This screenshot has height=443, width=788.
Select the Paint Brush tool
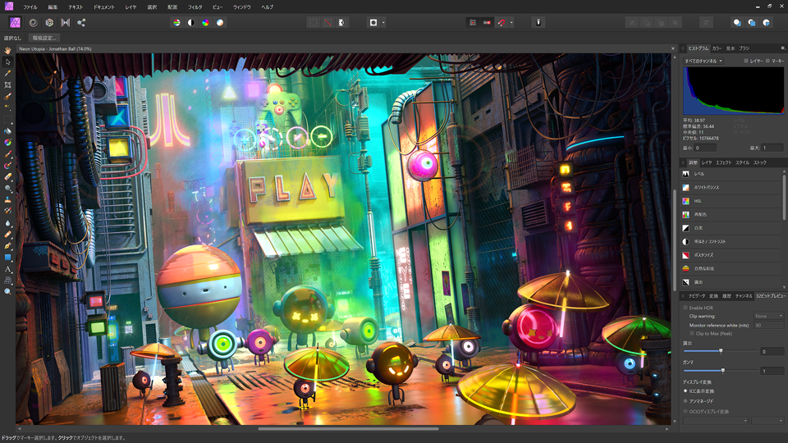pyautogui.click(x=7, y=154)
